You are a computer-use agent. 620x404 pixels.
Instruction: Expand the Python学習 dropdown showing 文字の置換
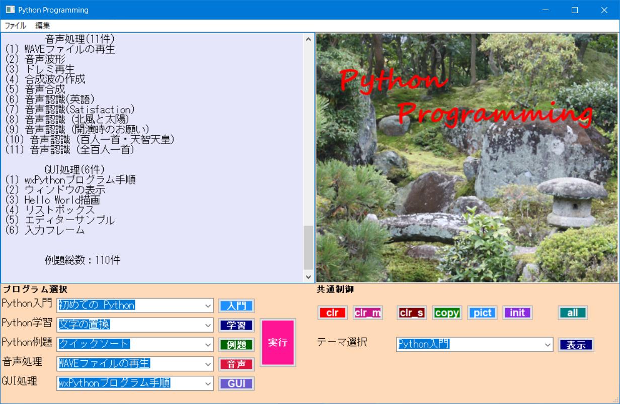208,325
